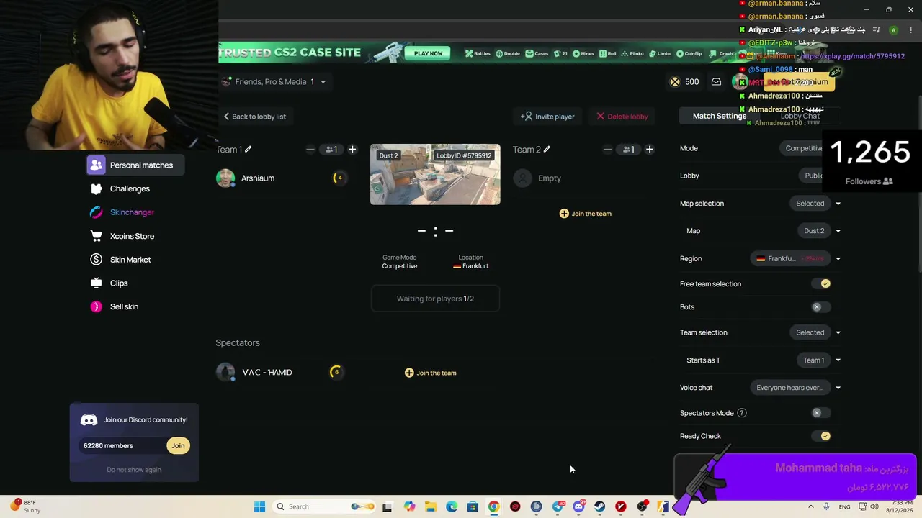Click Arshiaum's player avatar
Viewport: 922px width, 518px height.
[x=225, y=178]
